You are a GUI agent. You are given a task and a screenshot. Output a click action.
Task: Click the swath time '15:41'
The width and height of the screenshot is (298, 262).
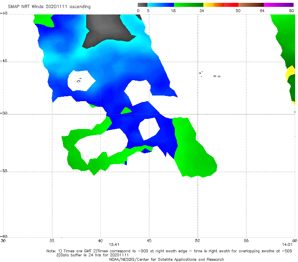click(x=114, y=245)
